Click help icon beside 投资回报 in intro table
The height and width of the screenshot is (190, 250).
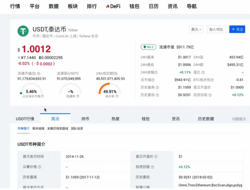152,167
